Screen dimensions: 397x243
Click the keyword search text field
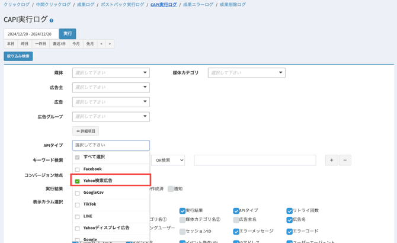coord(255,160)
